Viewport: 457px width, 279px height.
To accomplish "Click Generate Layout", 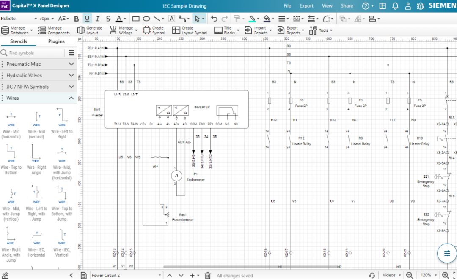I will tap(90, 30).
